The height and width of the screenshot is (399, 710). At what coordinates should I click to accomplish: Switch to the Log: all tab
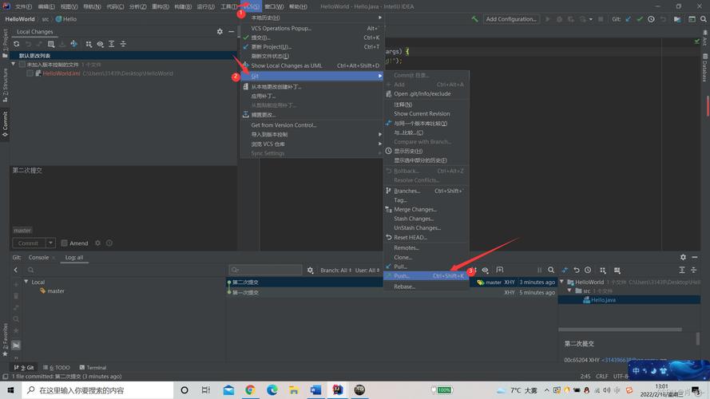73,258
